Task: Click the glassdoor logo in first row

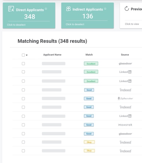Action: (125, 64)
